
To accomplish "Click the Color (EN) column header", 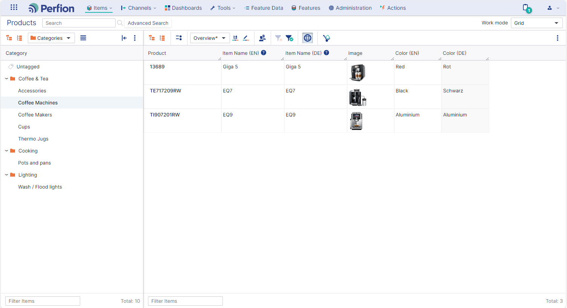I will (x=407, y=53).
